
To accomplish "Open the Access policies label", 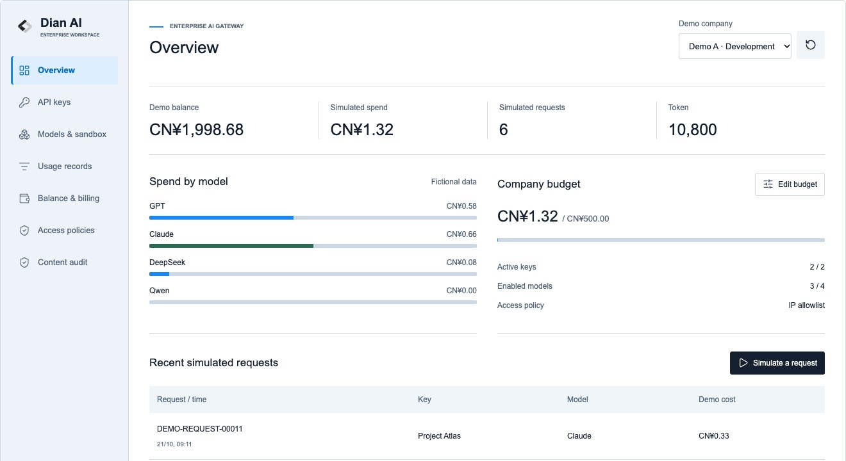I will [x=66, y=230].
